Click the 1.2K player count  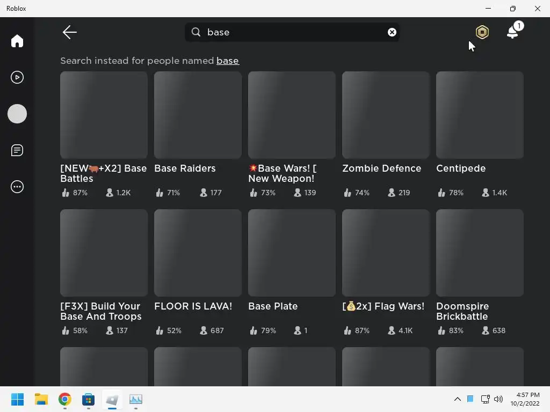119,193
